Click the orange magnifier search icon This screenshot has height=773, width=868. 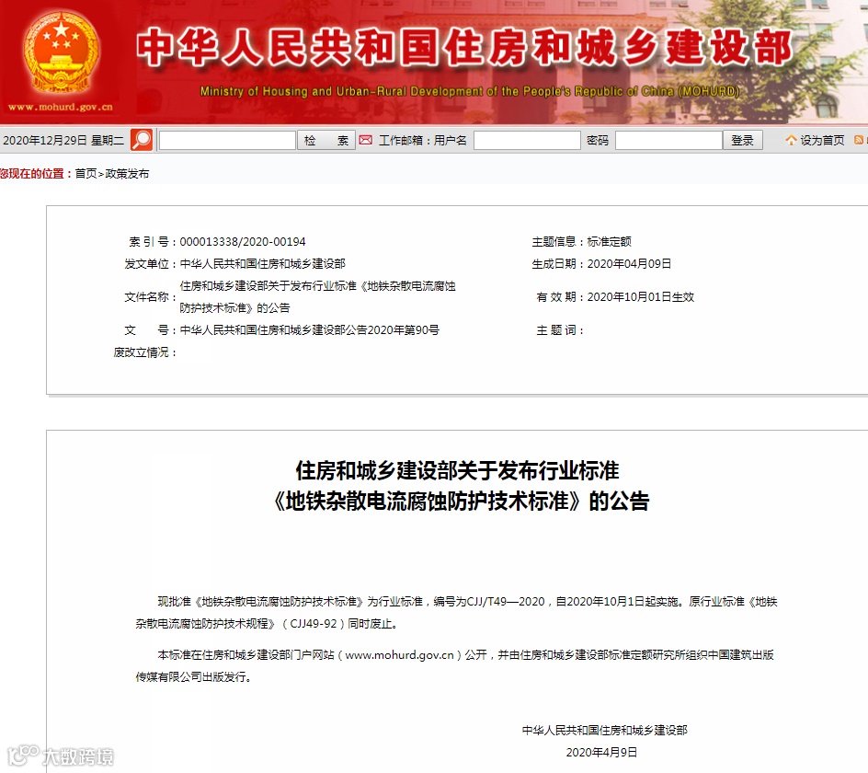[x=142, y=140]
